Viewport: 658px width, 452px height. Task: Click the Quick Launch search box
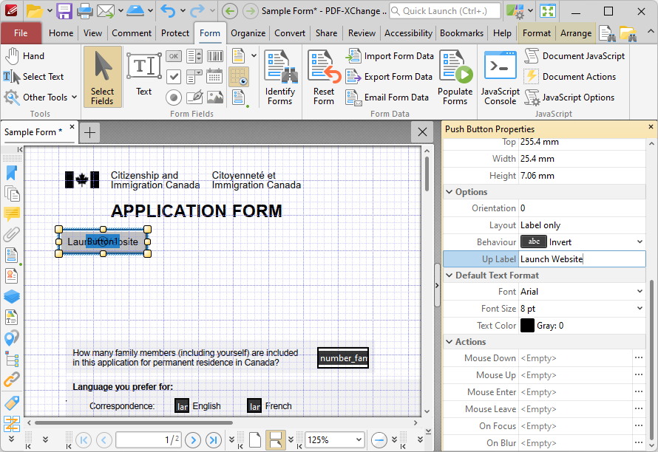pyautogui.click(x=445, y=11)
